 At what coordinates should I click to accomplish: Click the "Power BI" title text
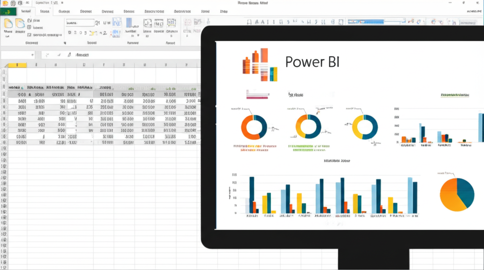(x=312, y=62)
